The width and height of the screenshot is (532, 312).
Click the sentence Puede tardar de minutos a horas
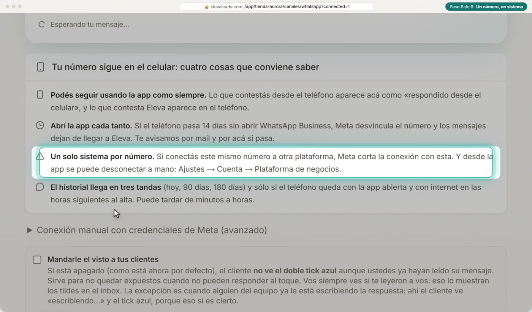(195, 200)
